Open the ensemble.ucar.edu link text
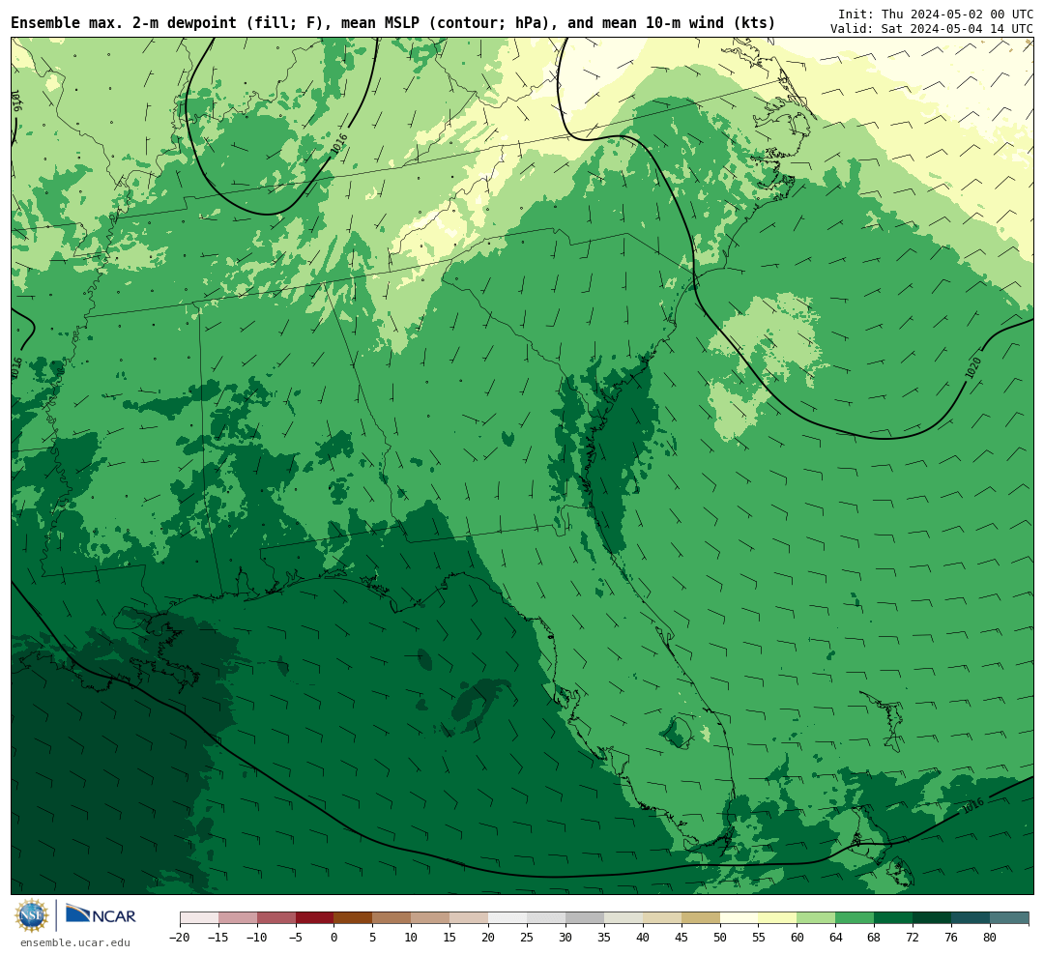The height and width of the screenshot is (955, 1044). (75, 942)
